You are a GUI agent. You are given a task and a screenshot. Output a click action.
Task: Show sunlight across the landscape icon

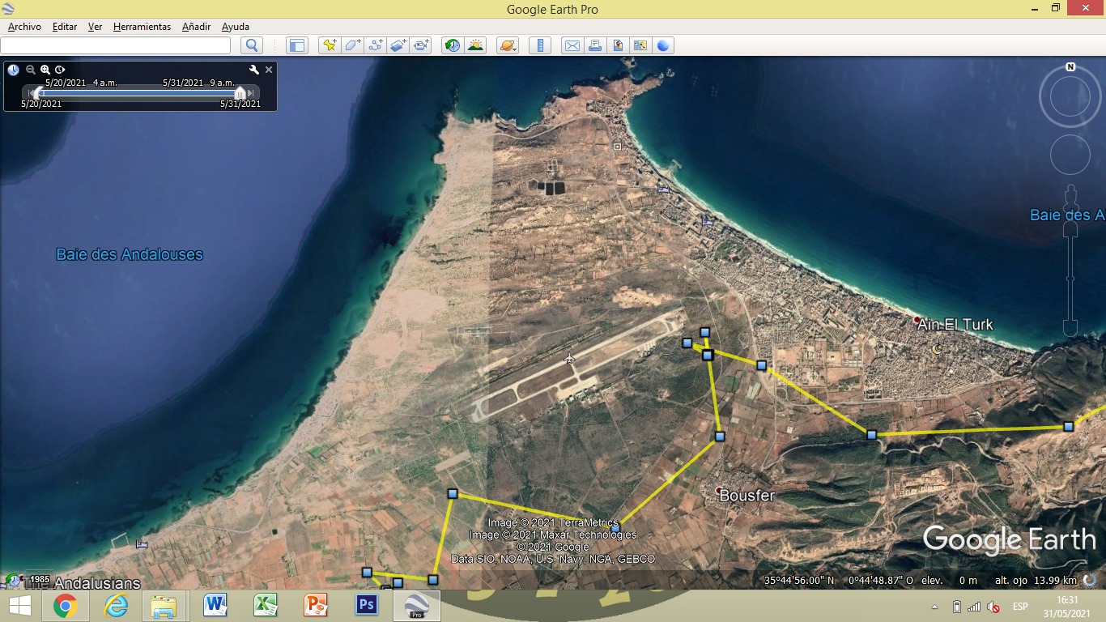(475, 45)
